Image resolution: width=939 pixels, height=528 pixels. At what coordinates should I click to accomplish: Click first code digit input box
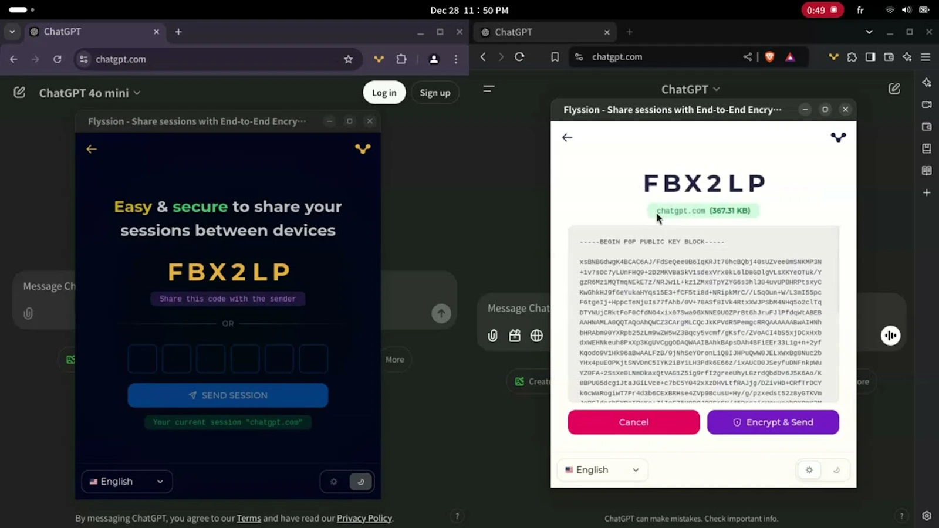click(x=142, y=358)
